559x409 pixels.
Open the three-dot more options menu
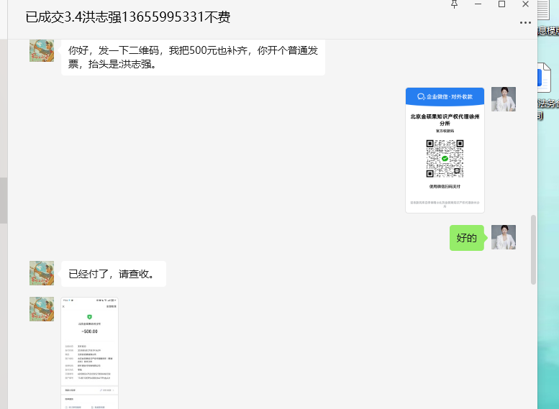(525, 23)
